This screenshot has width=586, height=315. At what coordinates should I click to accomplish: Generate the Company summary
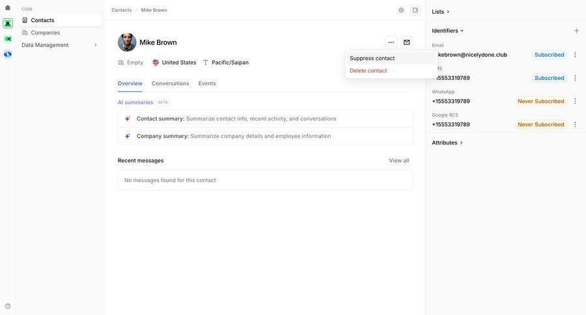coord(266,136)
